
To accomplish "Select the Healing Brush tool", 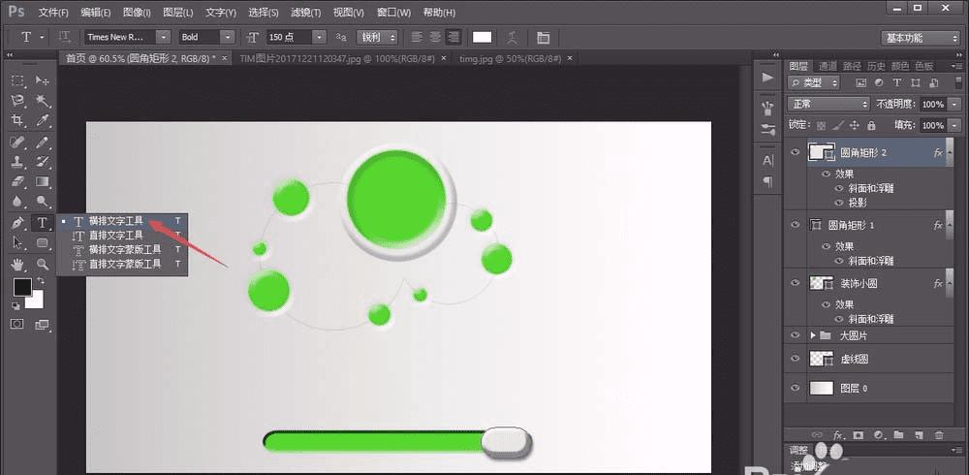I will (17, 142).
